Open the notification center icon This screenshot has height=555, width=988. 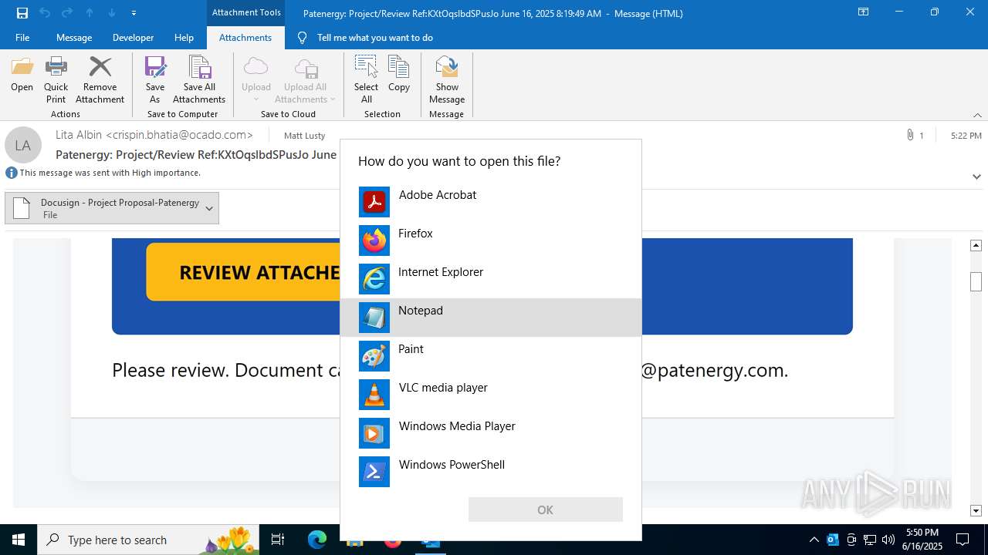tap(963, 540)
